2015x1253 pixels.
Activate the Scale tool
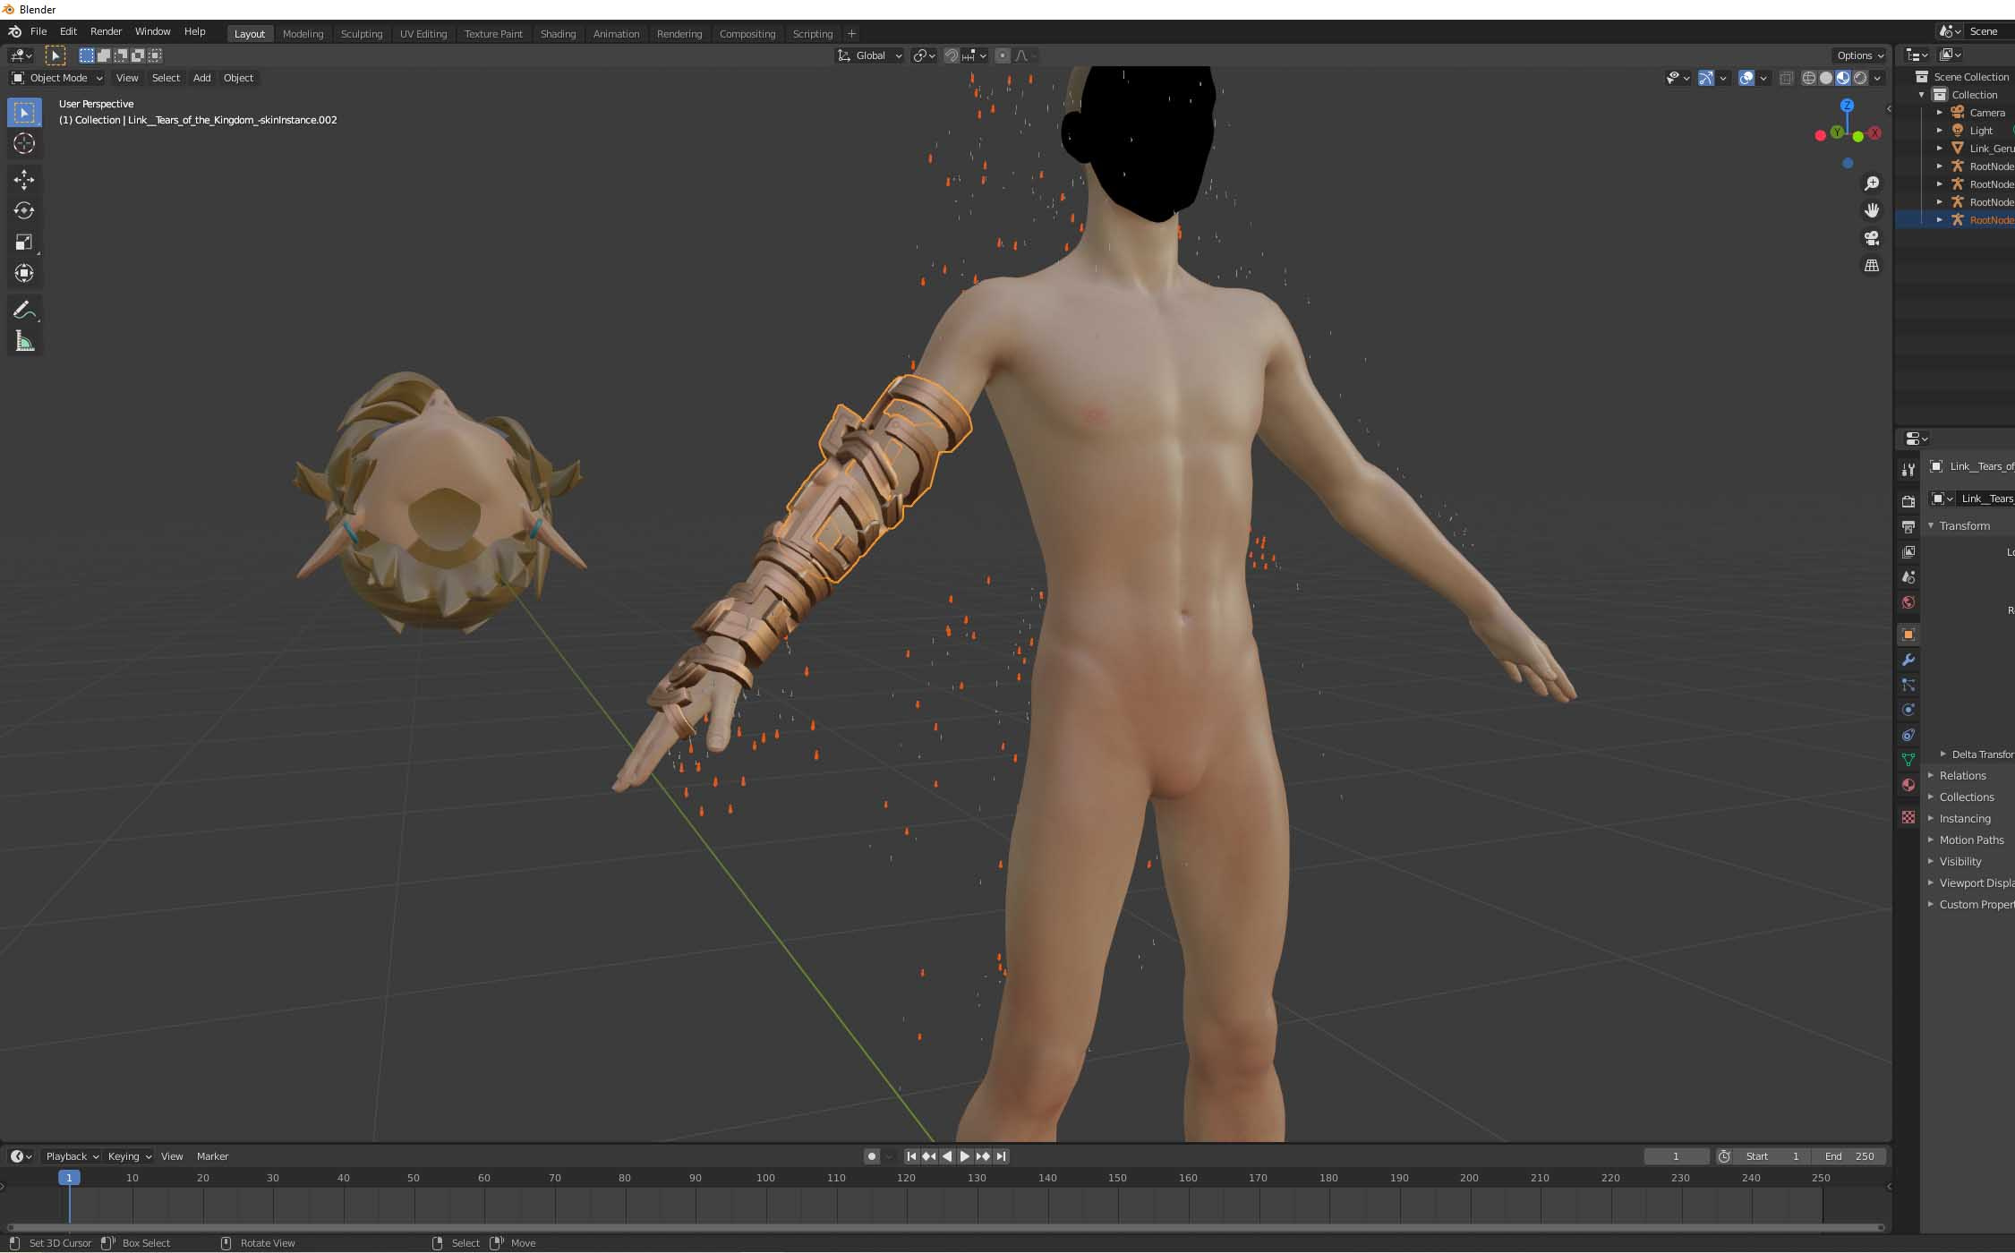[24, 243]
